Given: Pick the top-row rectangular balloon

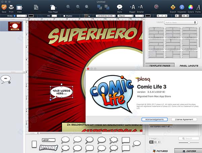Looking at the screenshot, I should click(126, 140).
